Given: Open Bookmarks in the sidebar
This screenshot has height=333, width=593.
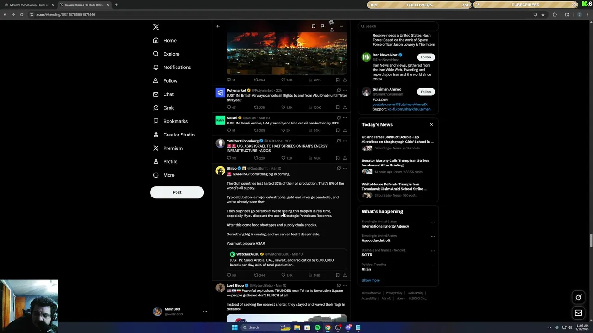Looking at the screenshot, I should click(x=170, y=121).
